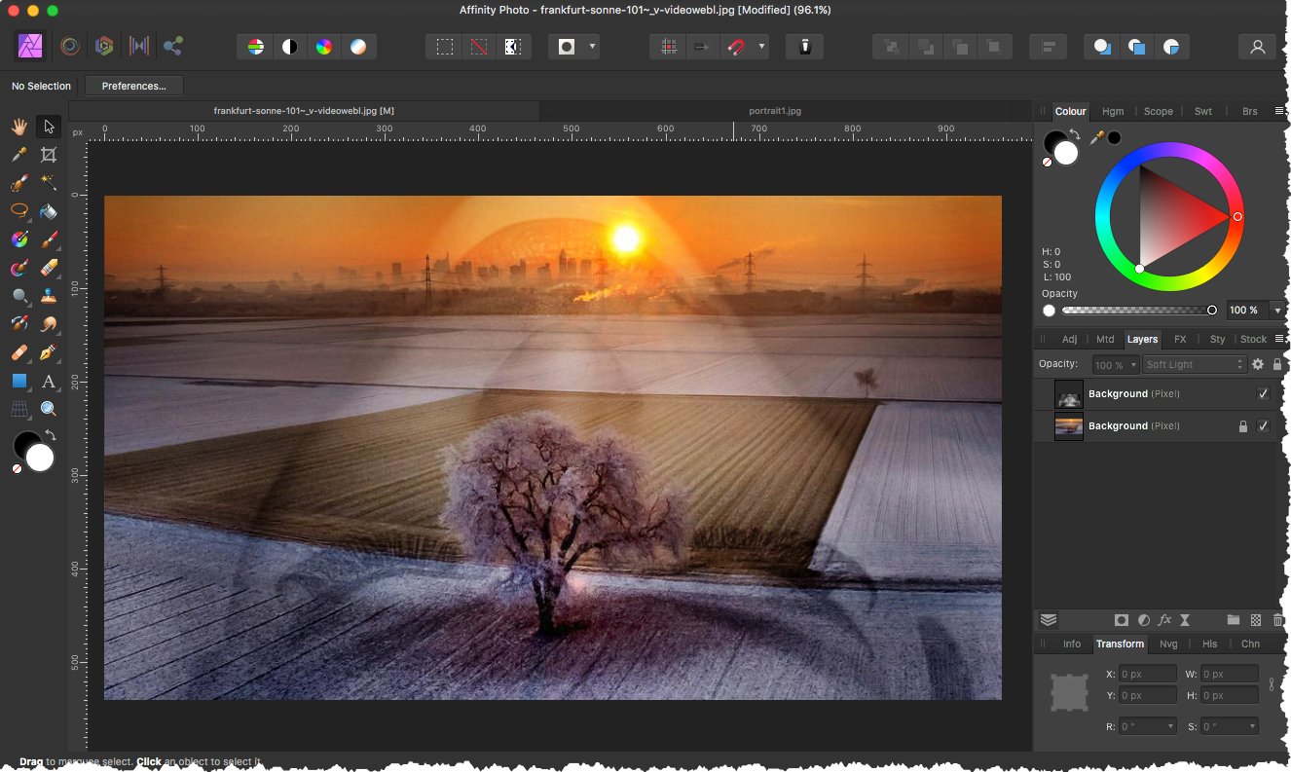1291x772 pixels.
Task: Select the Crop tool
Action: (49, 154)
